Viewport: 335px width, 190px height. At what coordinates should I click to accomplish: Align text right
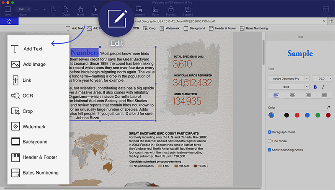(x=308, y=96)
